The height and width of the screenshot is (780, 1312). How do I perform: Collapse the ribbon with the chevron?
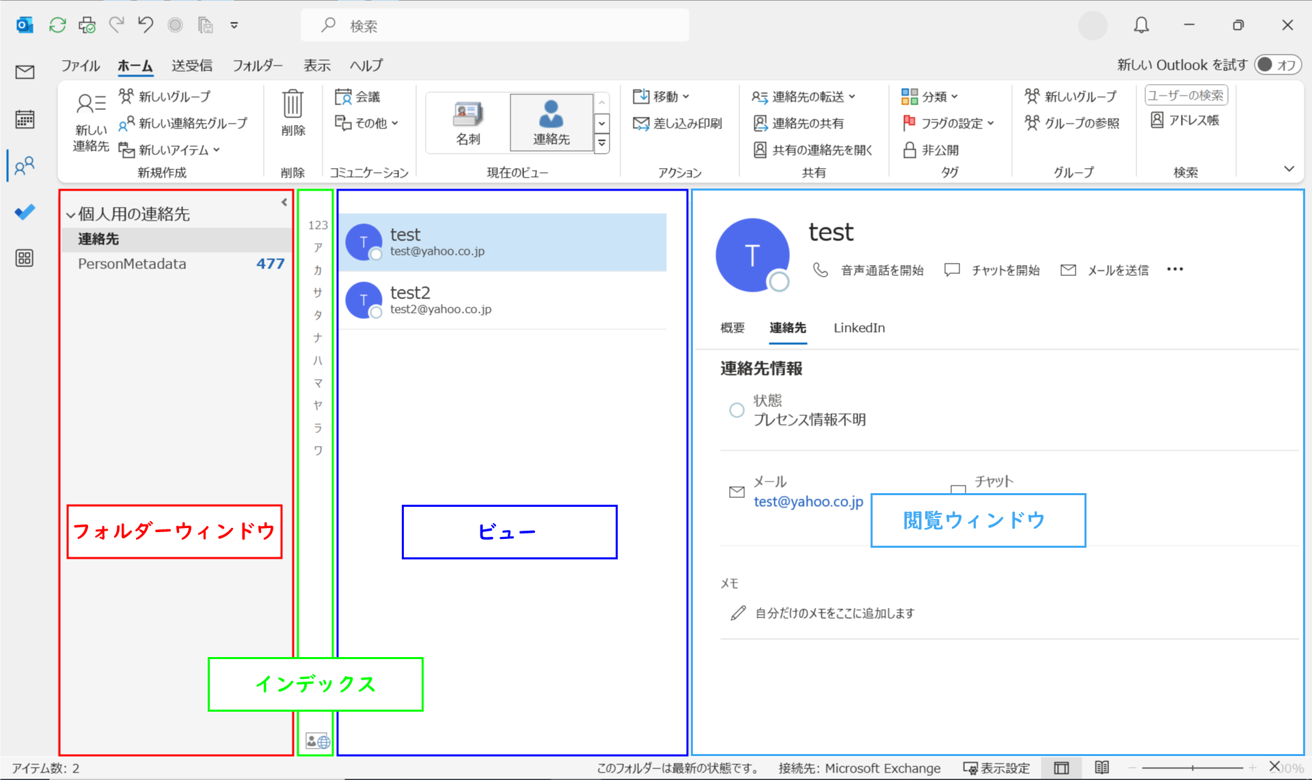[x=1289, y=169]
